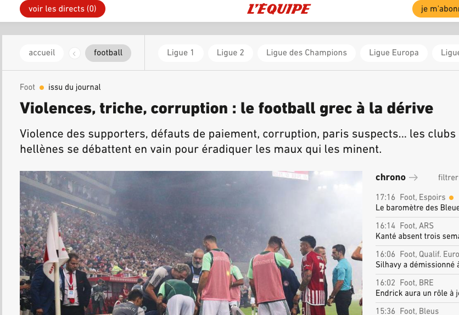Switch to Ligue Europa tab
The height and width of the screenshot is (315, 459).
click(394, 53)
